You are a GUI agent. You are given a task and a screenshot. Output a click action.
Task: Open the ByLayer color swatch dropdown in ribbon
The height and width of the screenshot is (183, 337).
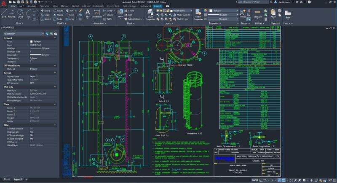224,11
